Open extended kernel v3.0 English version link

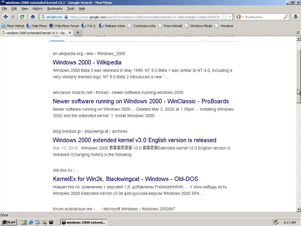click(x=134, y=140)
